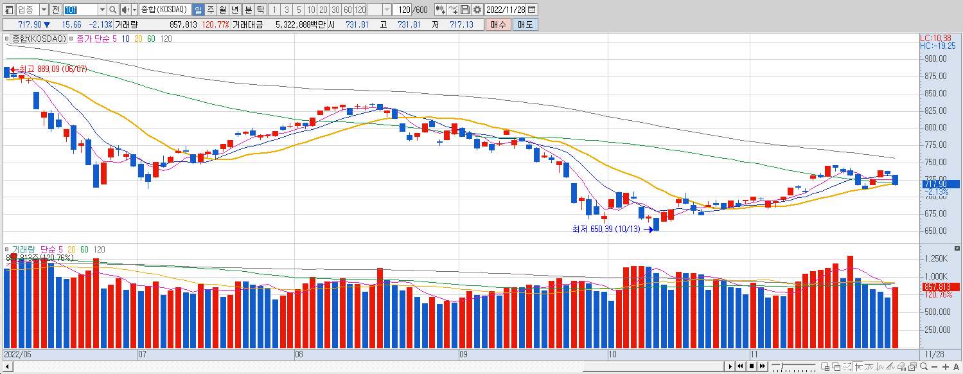Click the magenta 5 moving average label
The width and height of the screenshot is (963, 374).
coord(114,39)
